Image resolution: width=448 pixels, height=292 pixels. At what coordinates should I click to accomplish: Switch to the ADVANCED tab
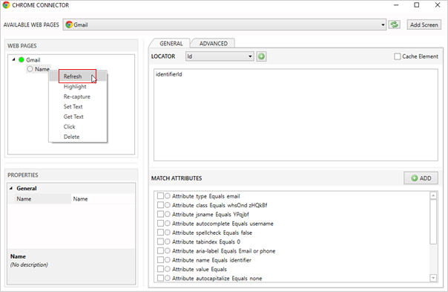pyautogui.click(x=214, y=44)
